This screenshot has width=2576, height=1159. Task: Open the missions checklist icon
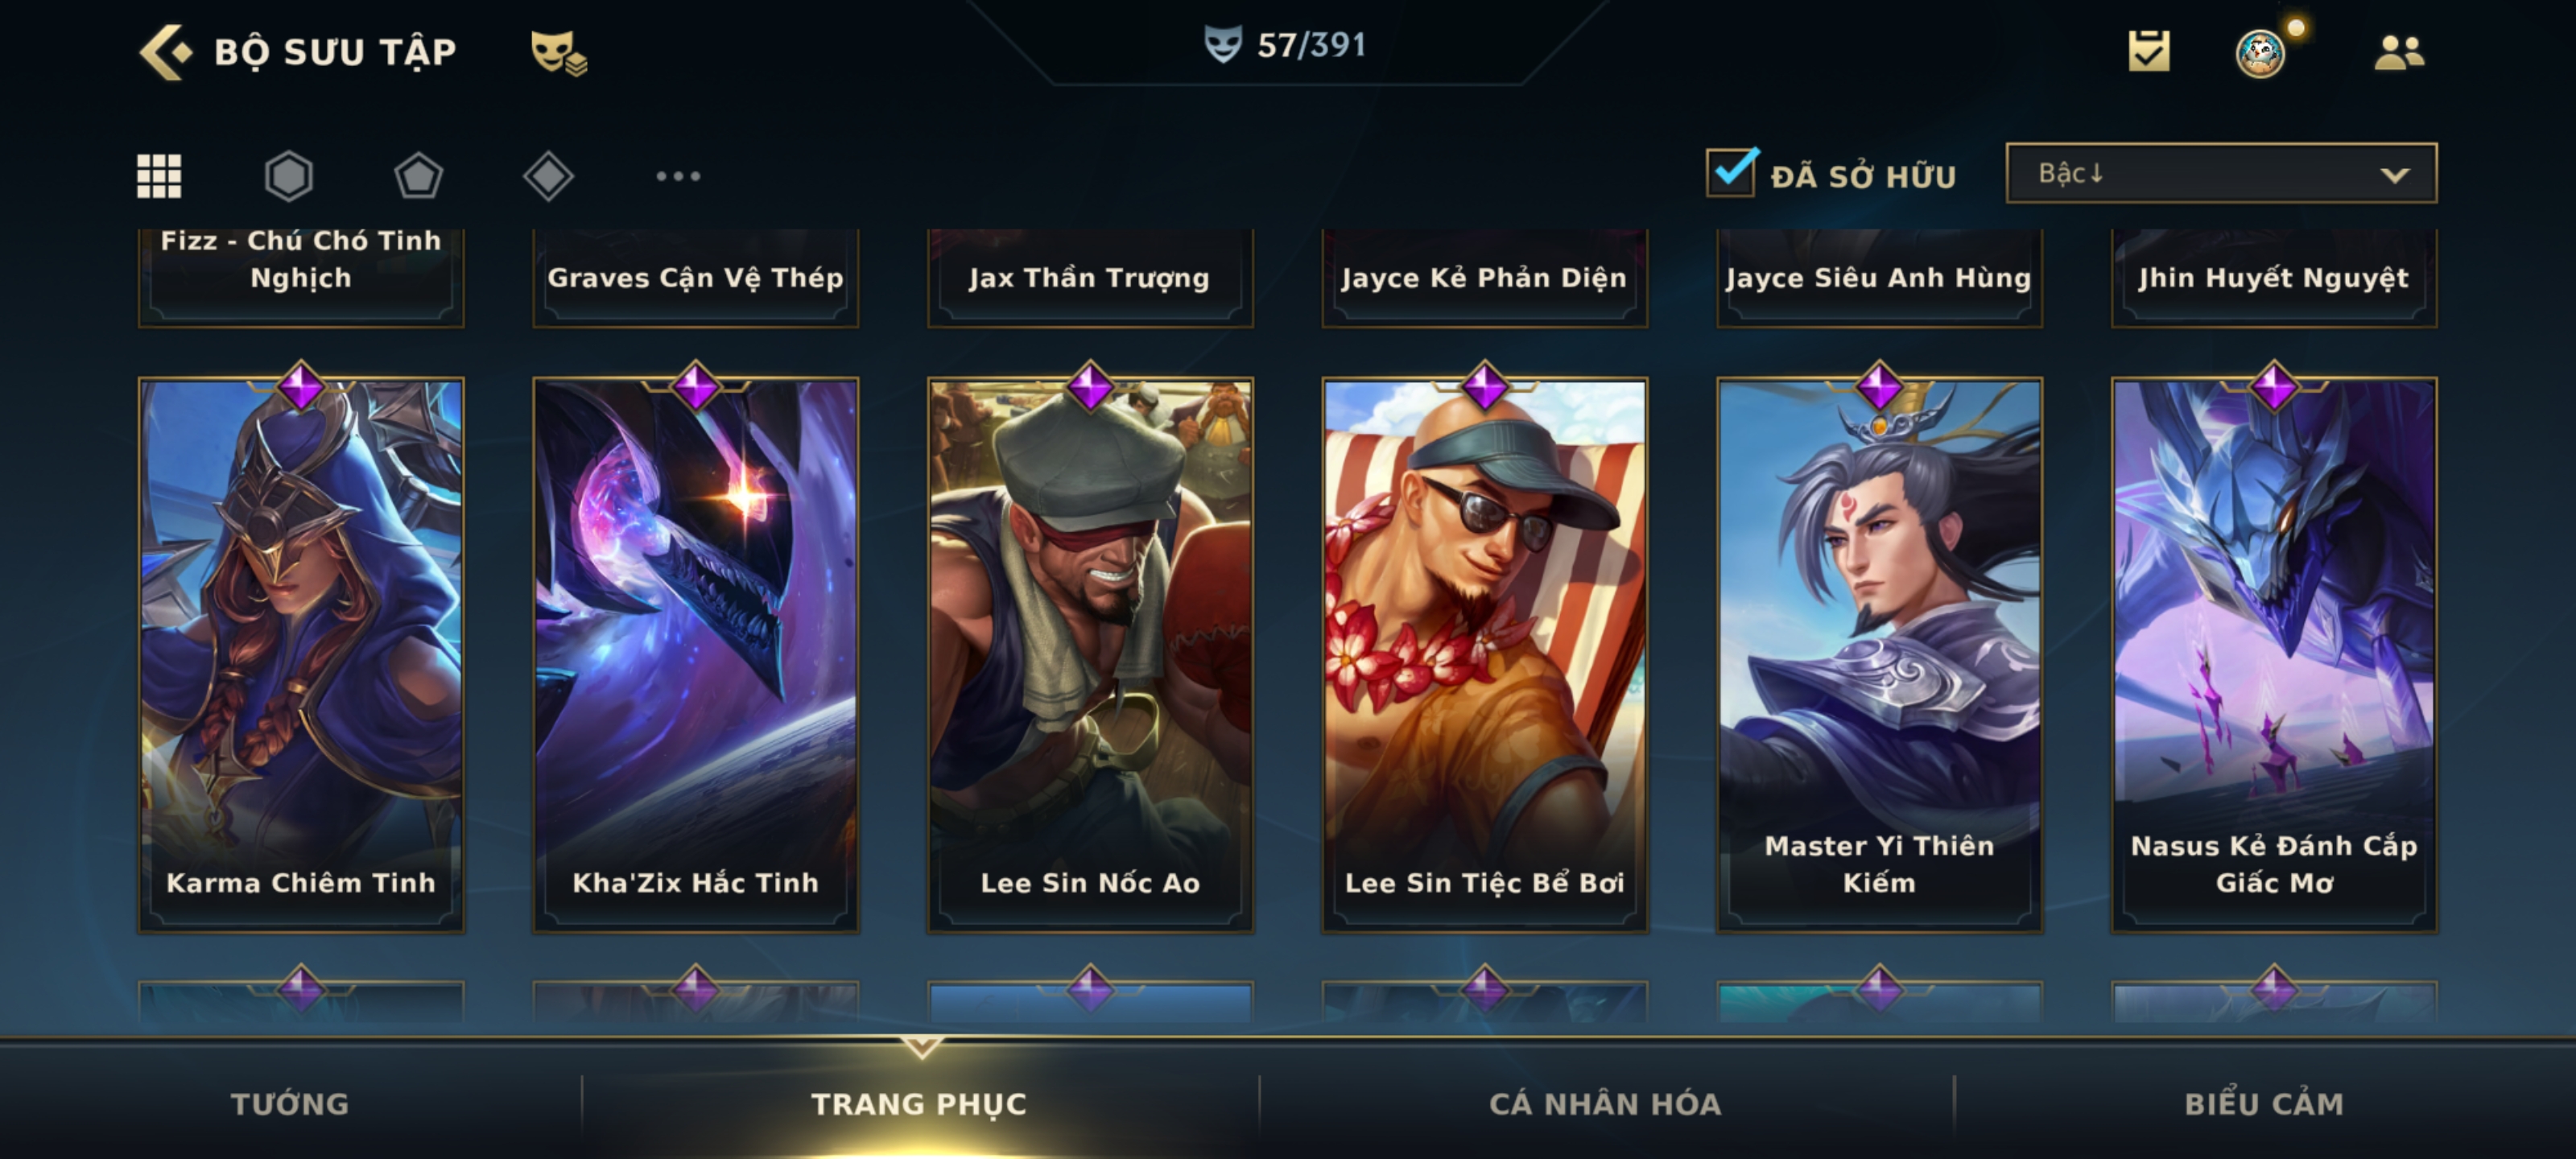[2149, 51]
